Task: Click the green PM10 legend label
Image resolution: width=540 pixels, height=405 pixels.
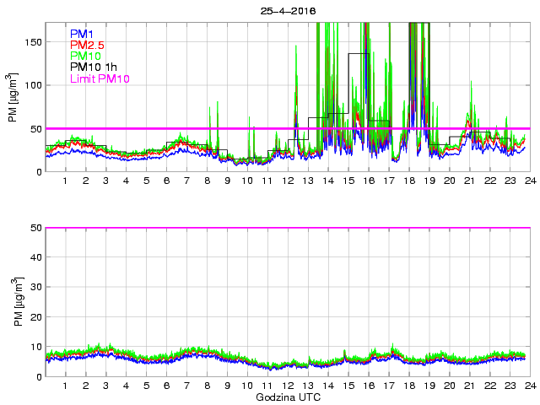Action: [86, 56]
